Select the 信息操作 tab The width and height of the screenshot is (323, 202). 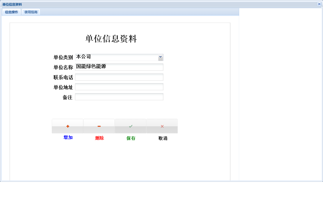pos(11,12)
